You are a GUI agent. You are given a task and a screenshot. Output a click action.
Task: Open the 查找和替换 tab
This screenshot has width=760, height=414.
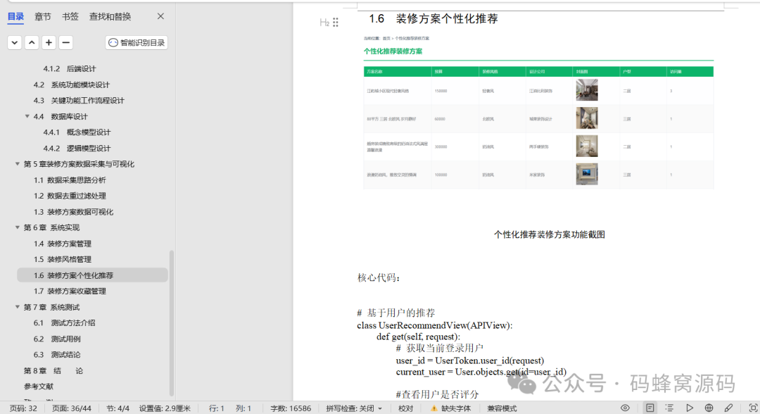coord(110,16)
